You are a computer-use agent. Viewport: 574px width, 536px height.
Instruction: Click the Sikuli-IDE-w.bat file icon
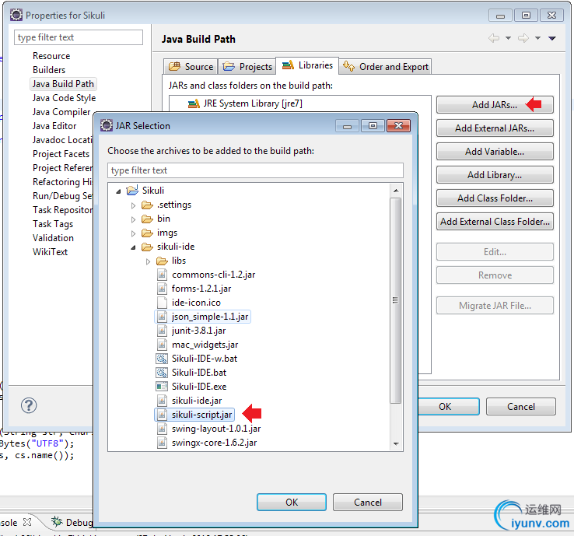click(162, 359)
